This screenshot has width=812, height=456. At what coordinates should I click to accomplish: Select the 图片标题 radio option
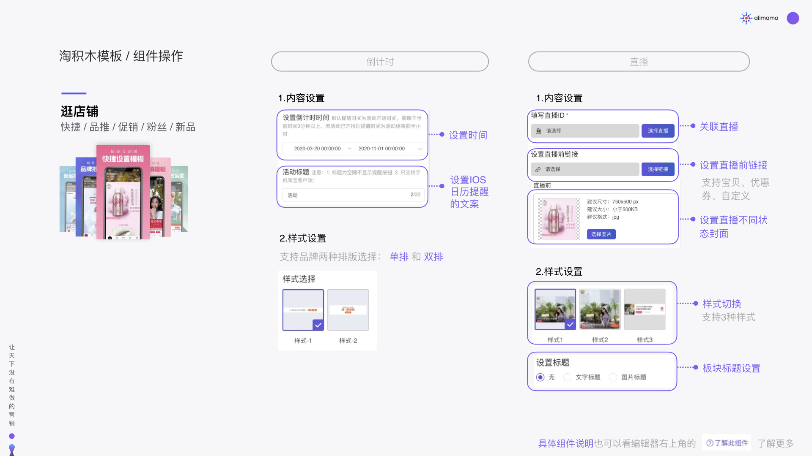pos(613,377)
